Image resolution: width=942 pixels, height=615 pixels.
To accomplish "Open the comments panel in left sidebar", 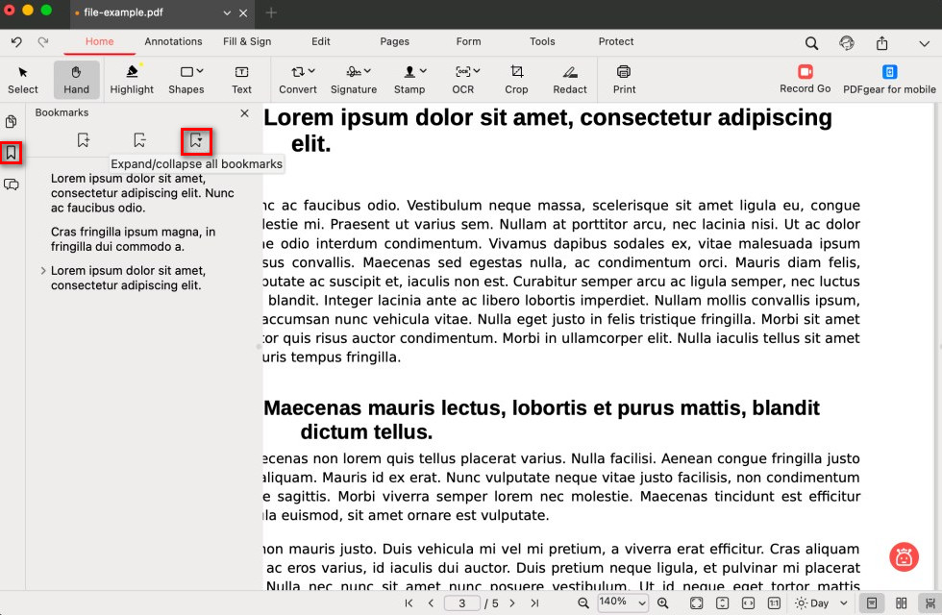I will 12,184.
